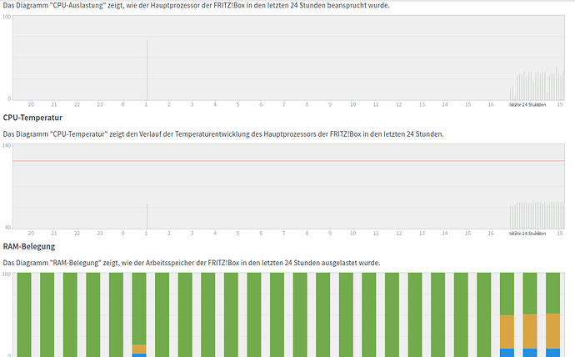575x357 pixels.
Task: Click "letzte 24 Stunden" under CPU-Auslastung chart
Action: point(527,105)
